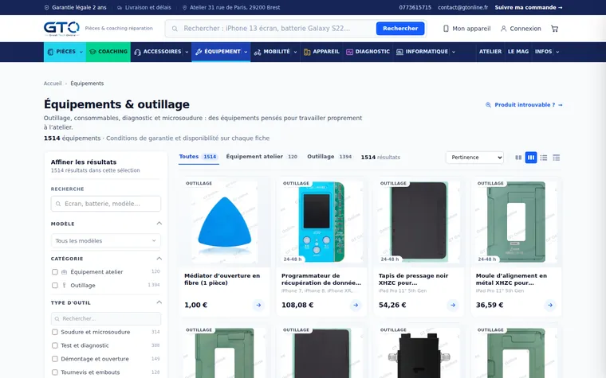Open the Atelier menu item
Screen dimensions: 606x378
(490, 52)
